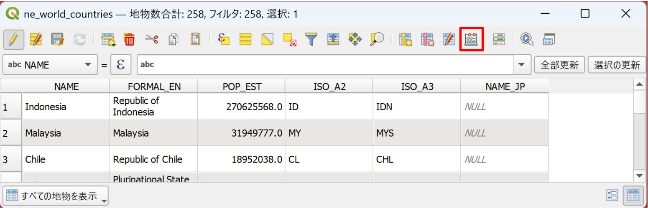Switch to form view icon
The image size is (648, 208).
612,195
